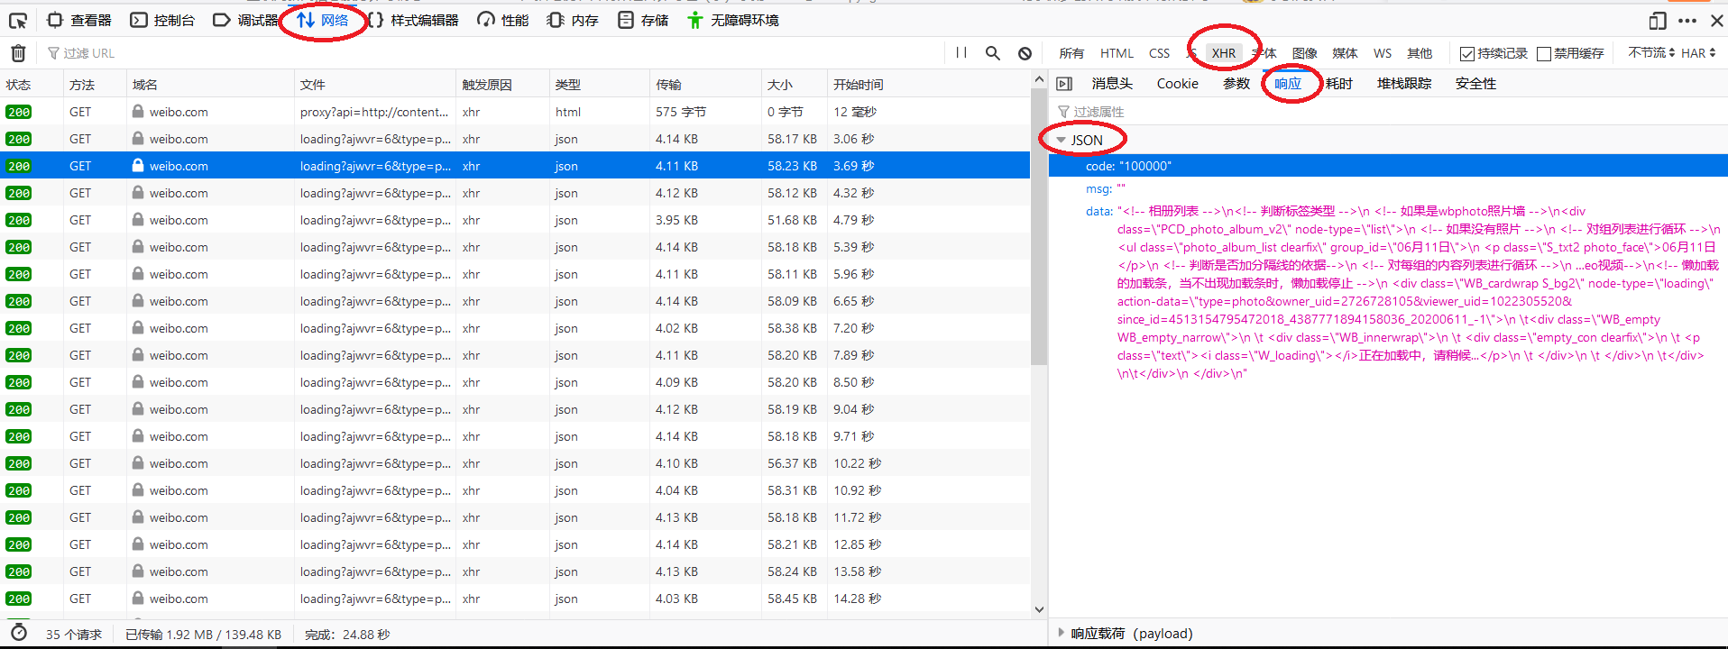Image resolution: width=1728 pixels, height=649 pixels.
Task: Select the request row starting at 4.79 秒
Action: pyautogui.click(x=514, y=220)
